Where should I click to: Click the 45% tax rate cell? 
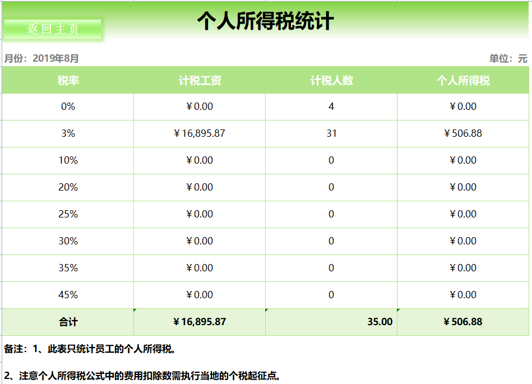click(x=68, y=294)
